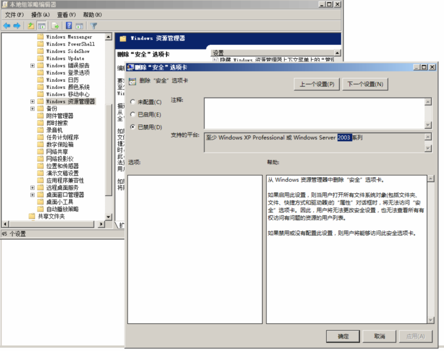Click the highlighted 2003 text in platform box

tap(344, 137)
